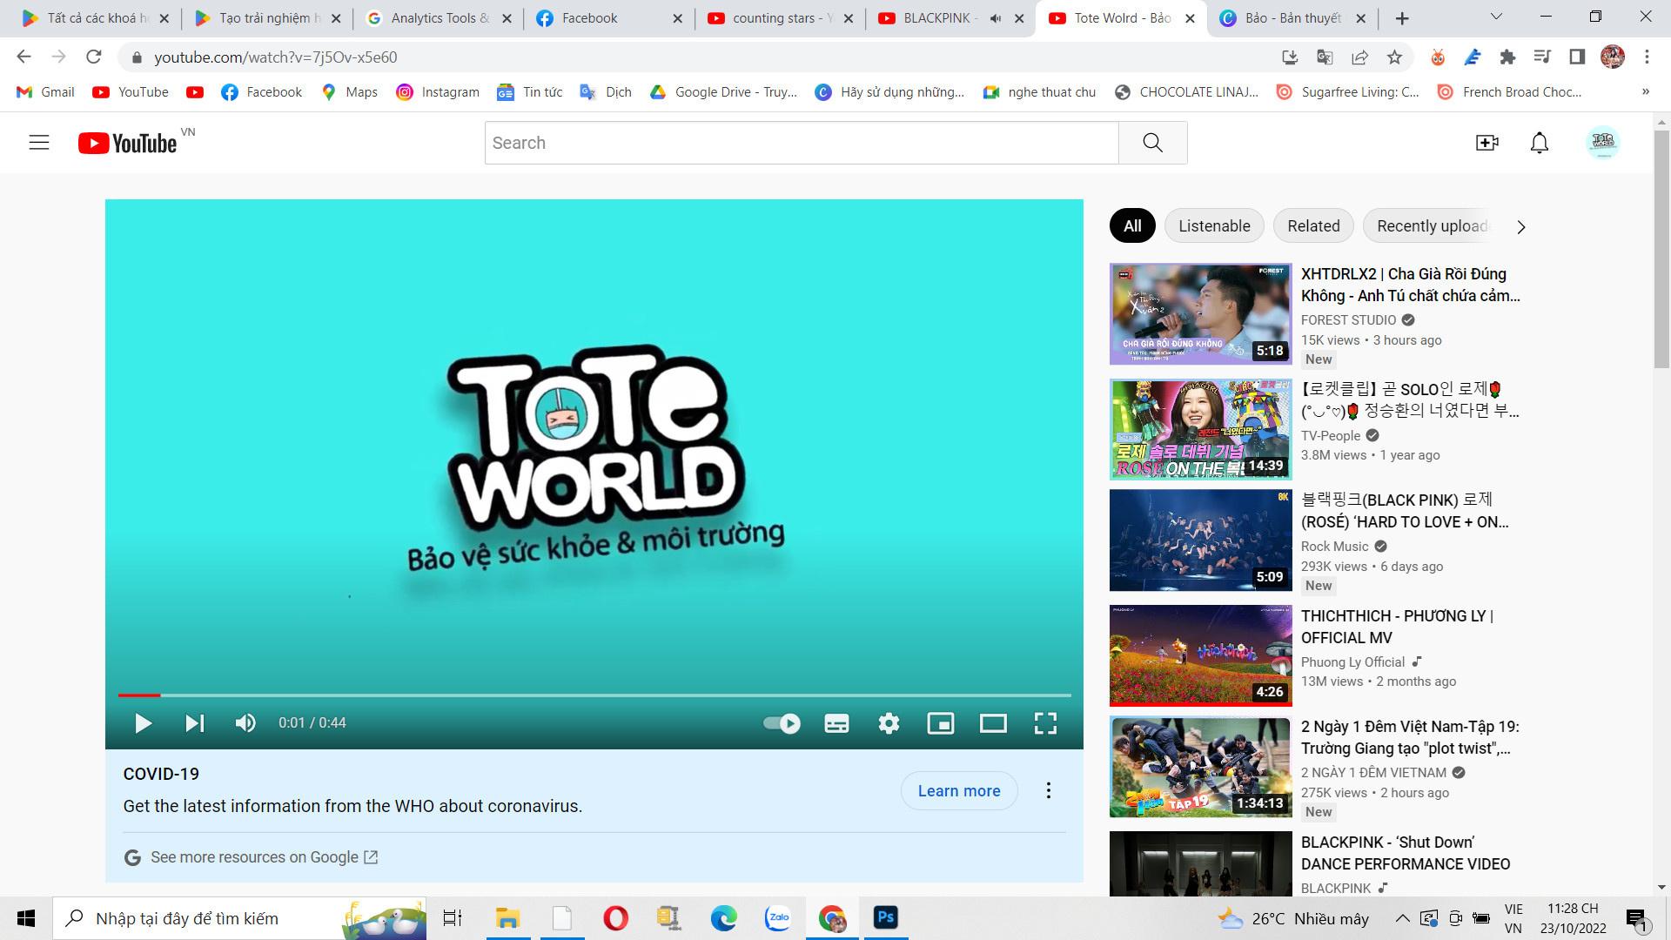Click the Create video camera icon
This screenshot has height=940, width=1671.
click(1486, 143)
